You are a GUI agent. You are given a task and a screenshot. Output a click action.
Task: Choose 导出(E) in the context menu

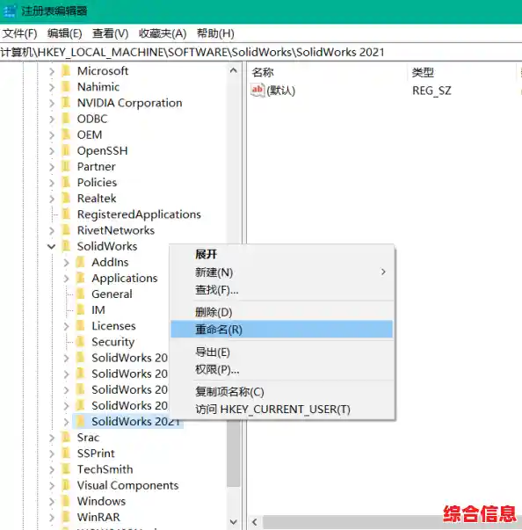(282, 352)
